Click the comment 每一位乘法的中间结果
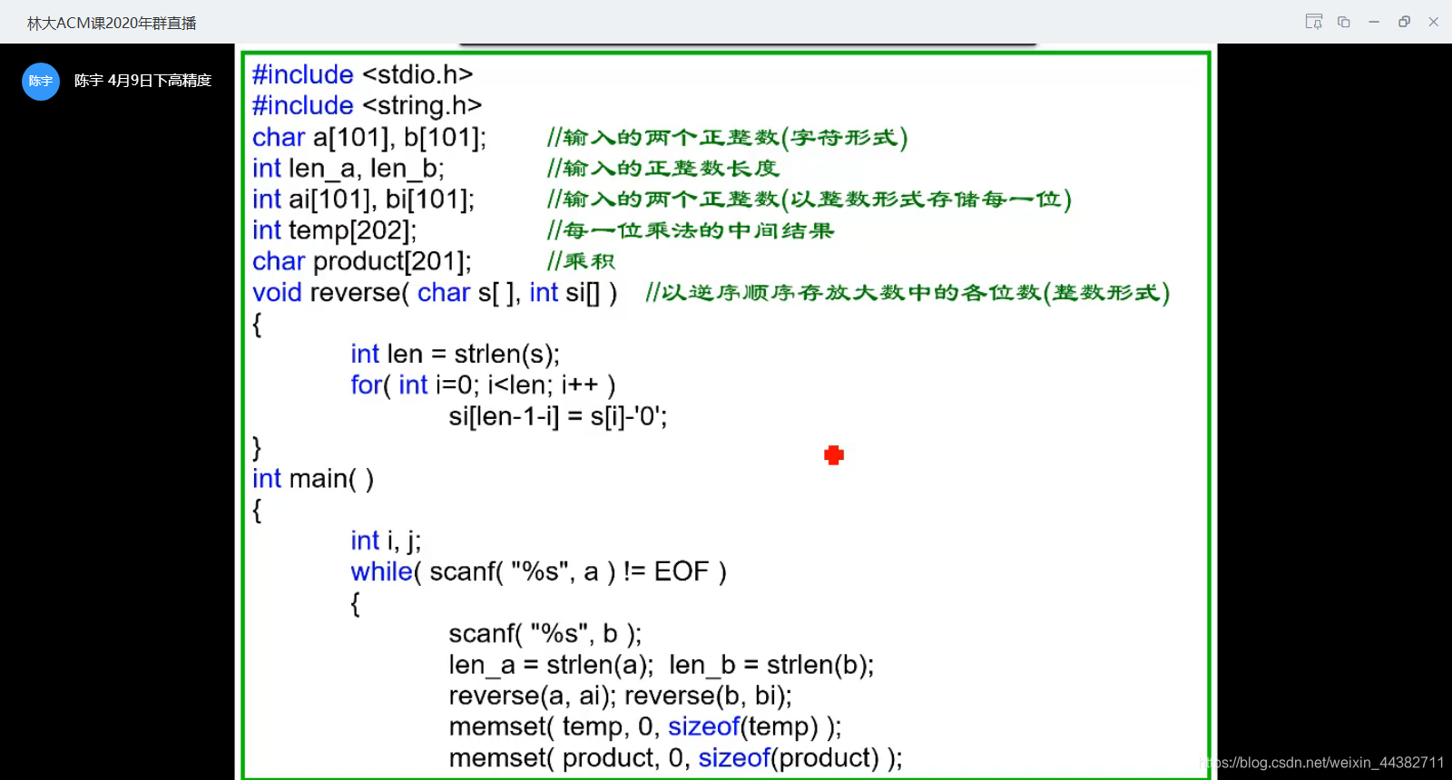This screenshot has height=780, width=1452. click(691, 230)
